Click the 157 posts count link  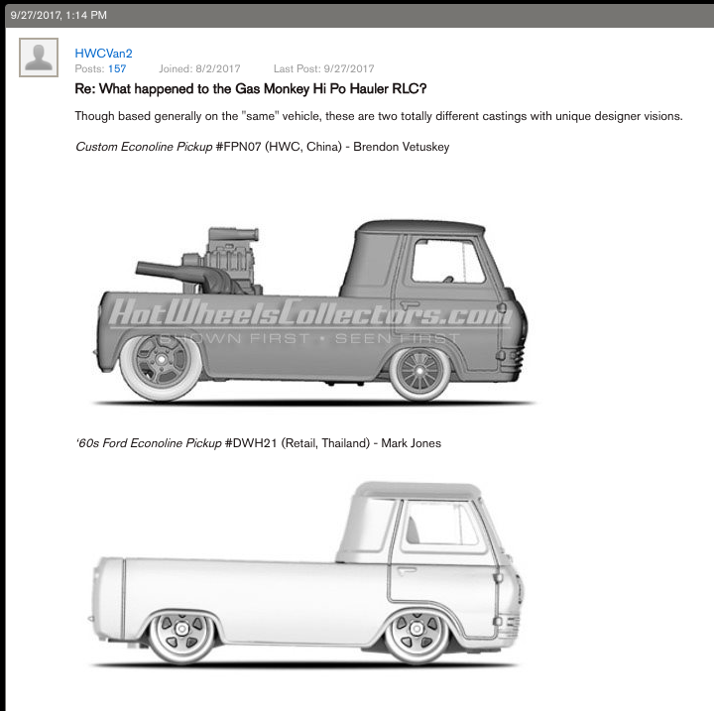click(x=116, y=68)
